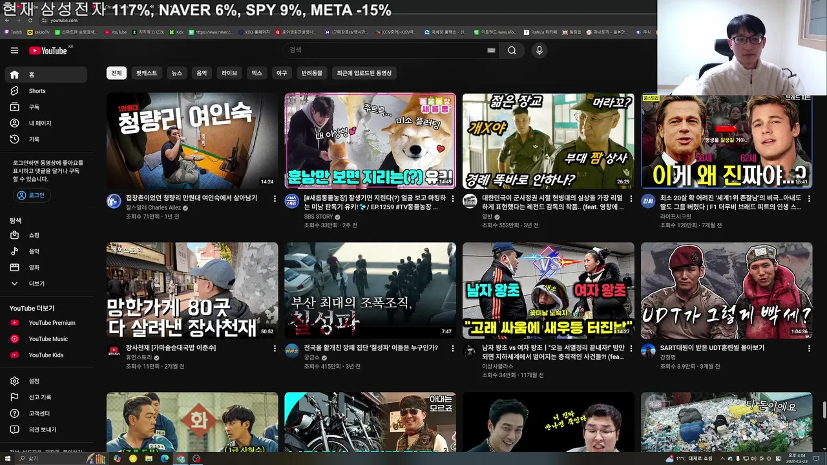The width and height of the screenshot is (827, 465).
Task: Open the 칠성파 video thumbnail
Action: pos(370,291)
